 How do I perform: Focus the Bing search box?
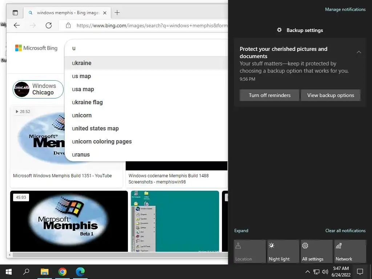(146, 48)
